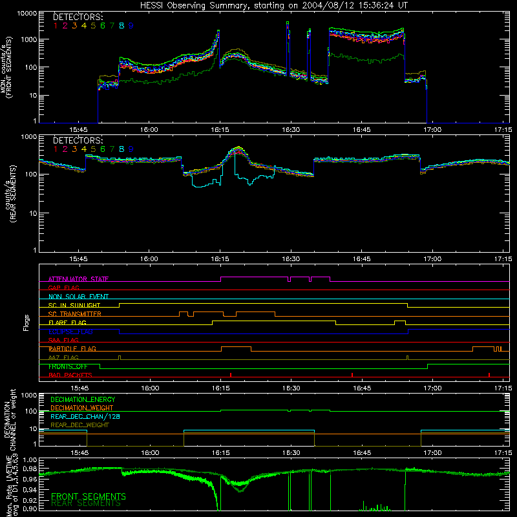Select the ATTENUATOR_STATE flag label

[x=78, y=279]
